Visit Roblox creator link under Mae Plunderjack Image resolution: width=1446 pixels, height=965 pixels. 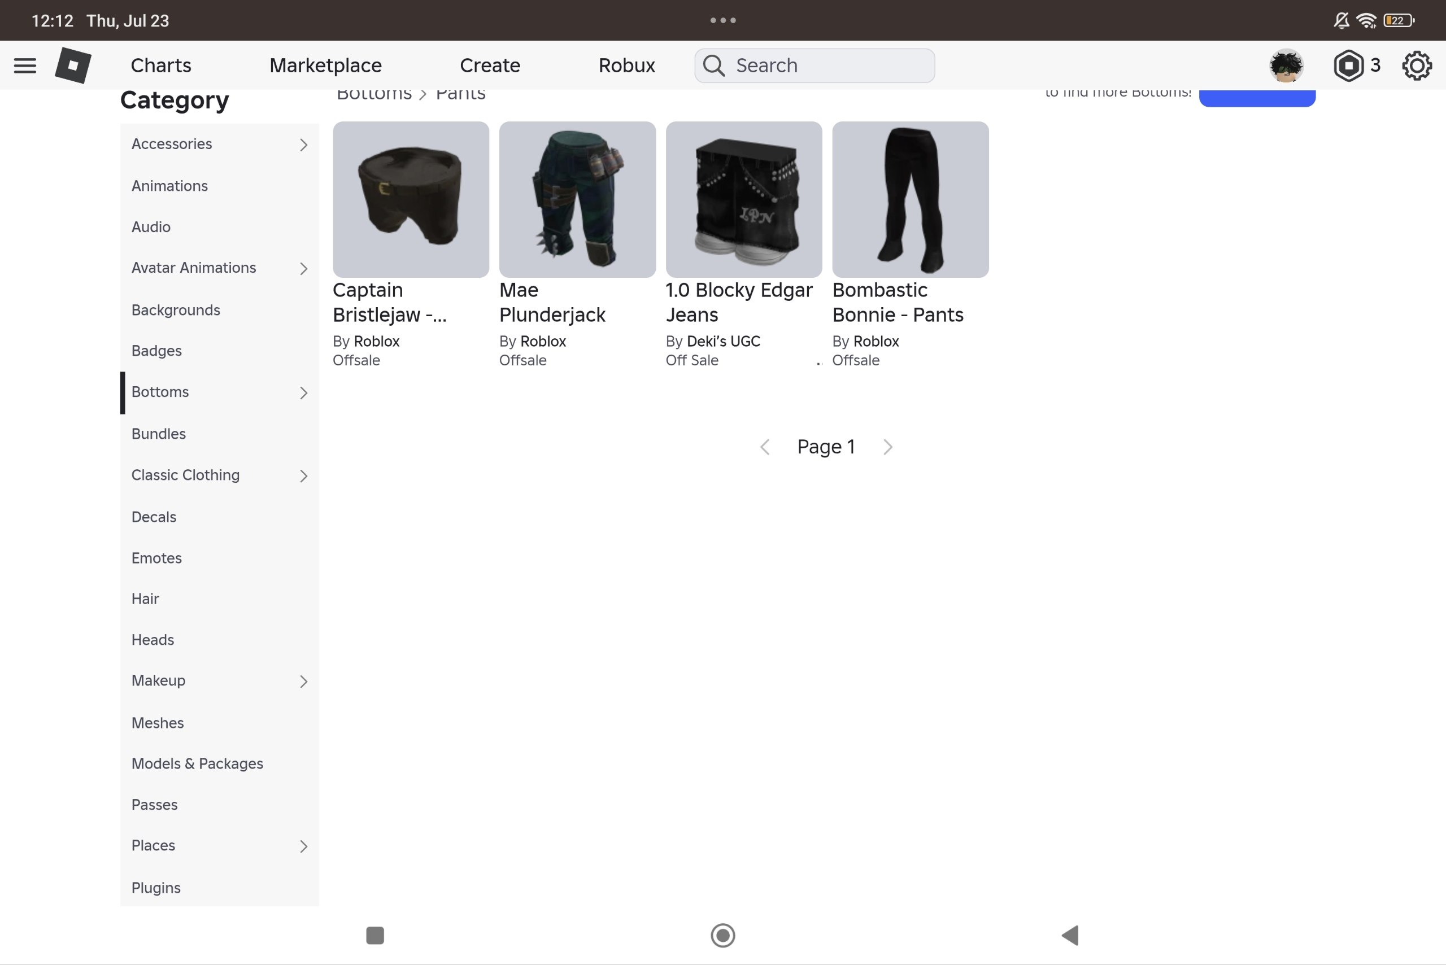[543, 341]
